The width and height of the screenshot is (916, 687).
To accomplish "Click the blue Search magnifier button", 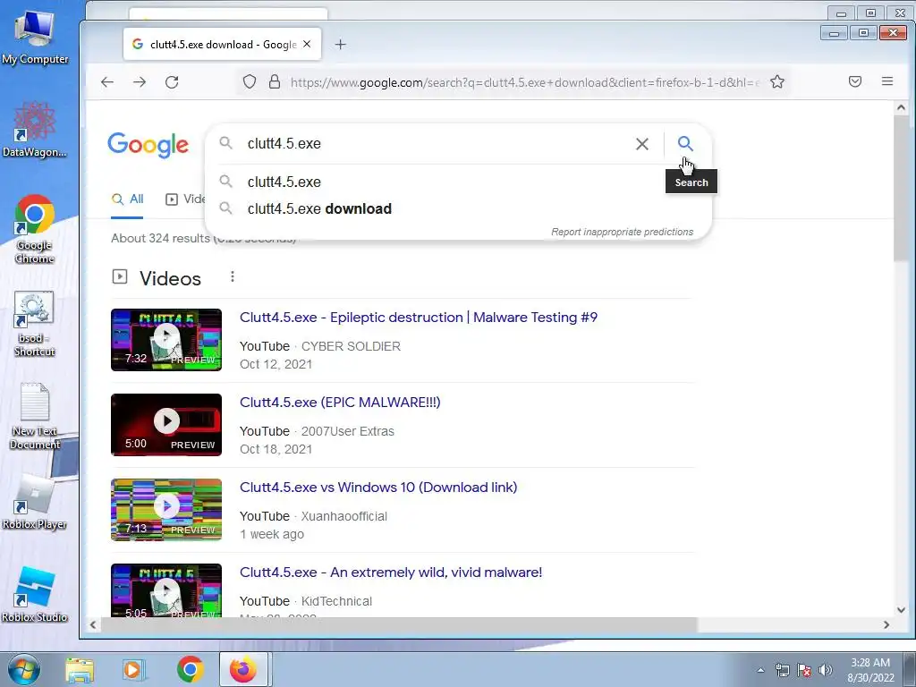I will pyautogui.click(x=685, y=144).
